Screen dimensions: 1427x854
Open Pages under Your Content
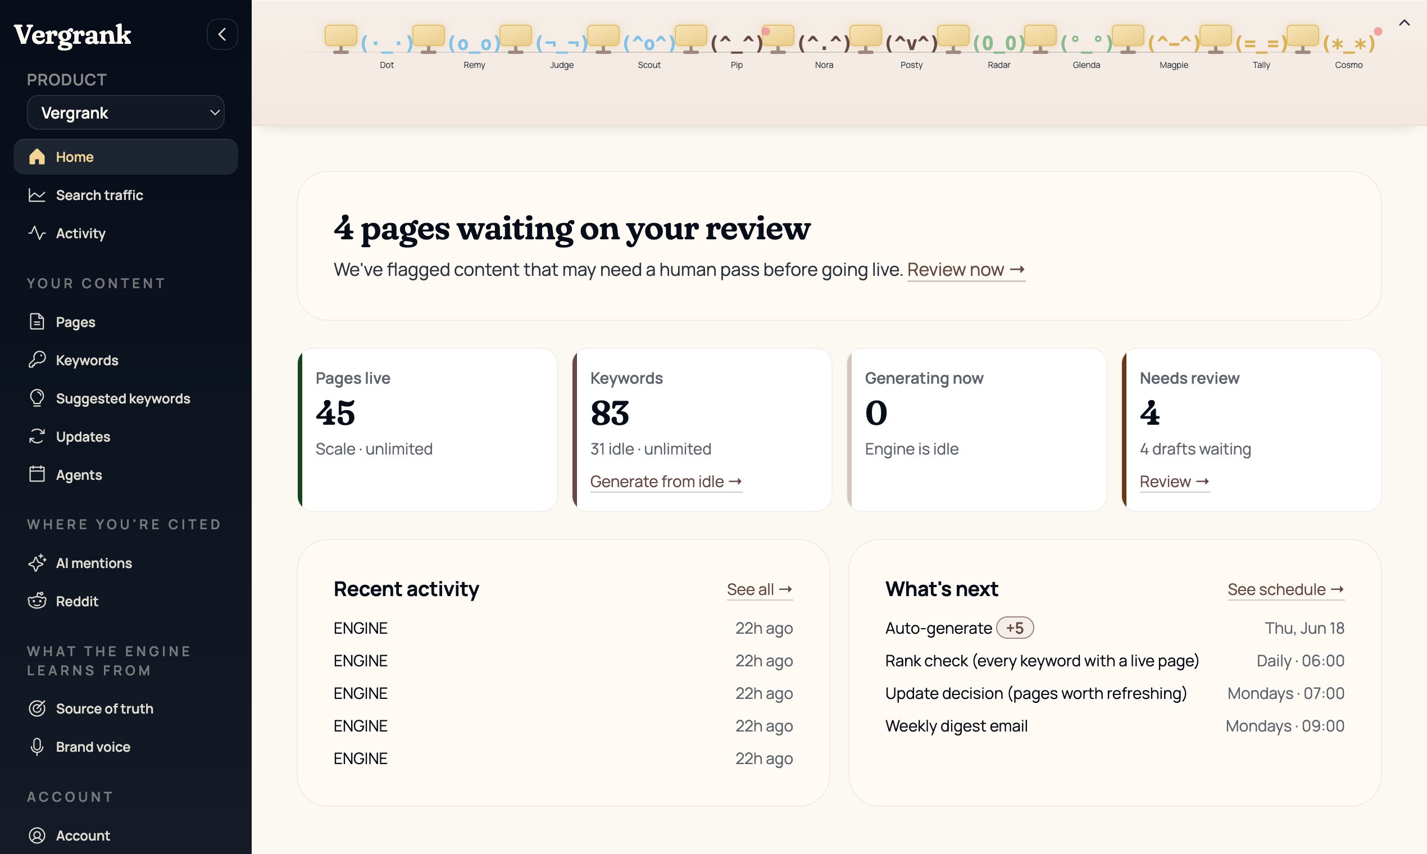click(125, 322)
